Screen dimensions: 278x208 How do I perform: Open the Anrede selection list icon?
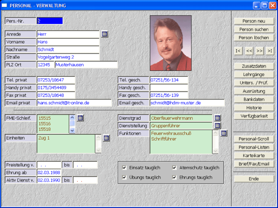point(105,34)
